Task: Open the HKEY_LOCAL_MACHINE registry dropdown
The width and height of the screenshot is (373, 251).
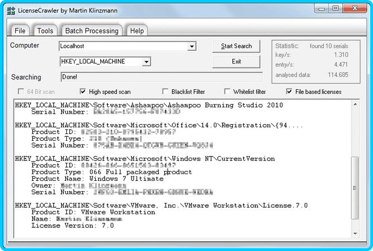Action: pos(146,62)
